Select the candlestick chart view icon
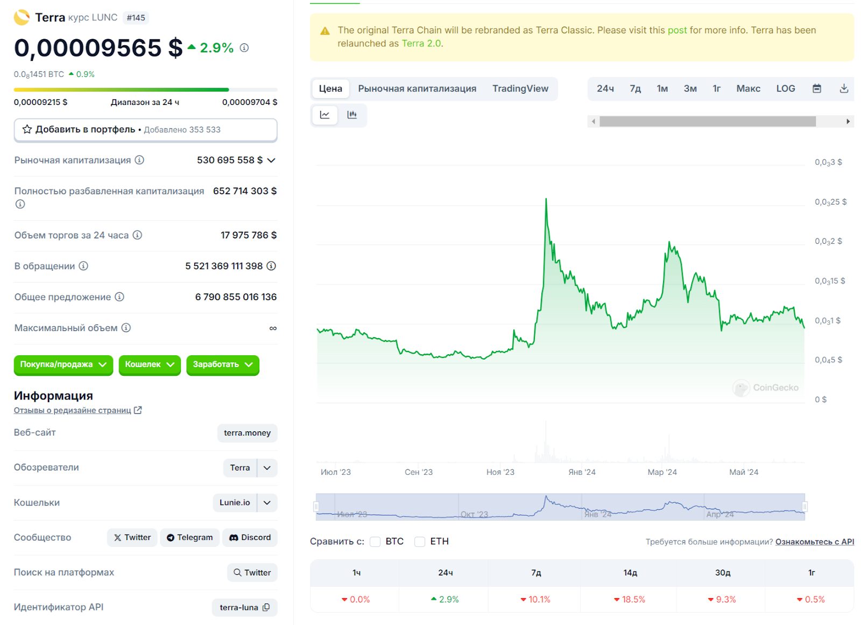The image size is (861, 625). coord(352,115)
